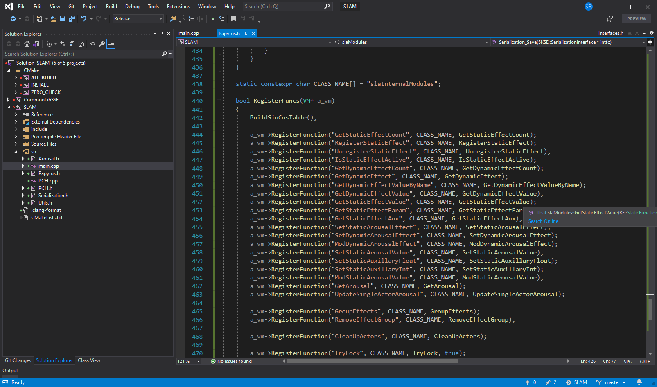Image resolution: width=657 pixels, height=387 pixels.
Task: Open the document tabs settings gear icon
Action: (x=652, y=33)
